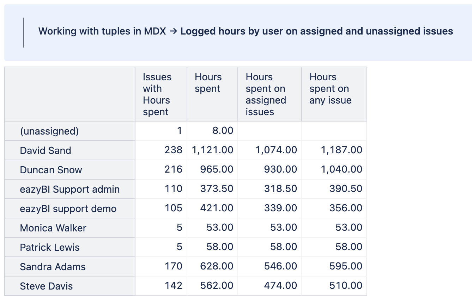Open "Logged hours by user" bold report title
The width and height of the screenshot is (472, 298).
click(x=316, y=31)
